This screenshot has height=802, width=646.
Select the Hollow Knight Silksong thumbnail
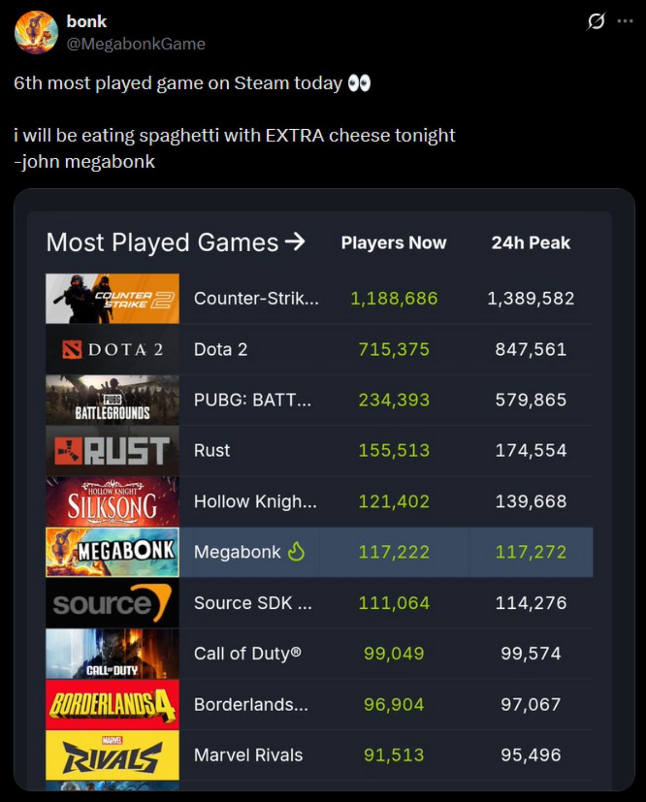tap(113, 501)
